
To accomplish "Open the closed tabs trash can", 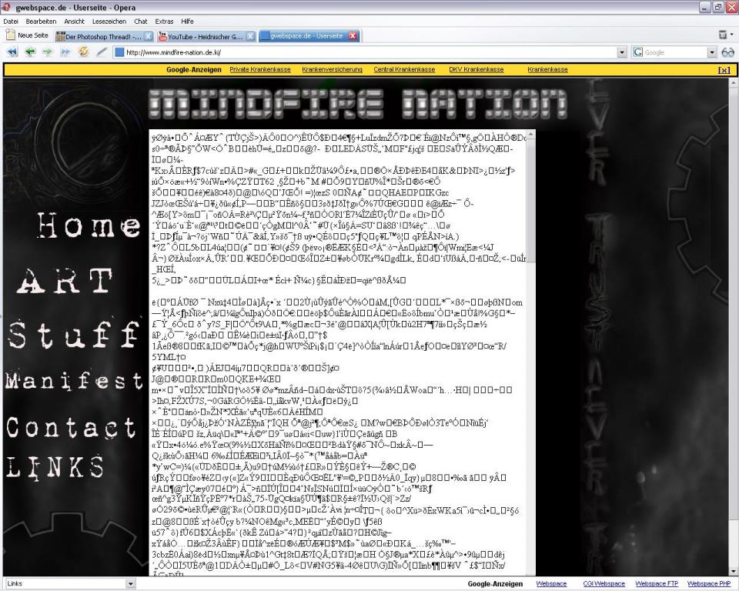I will [x=723, y=35].
